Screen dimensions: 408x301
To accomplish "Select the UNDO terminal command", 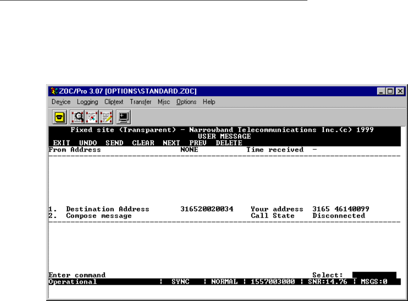I will [88, 143].
